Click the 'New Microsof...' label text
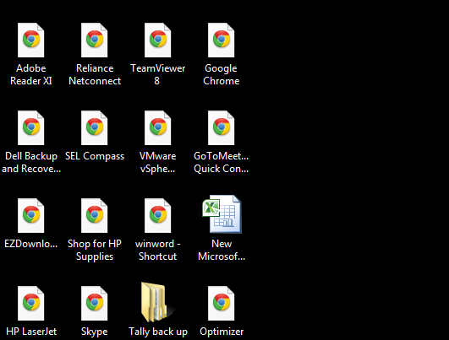 pos(222,250)
